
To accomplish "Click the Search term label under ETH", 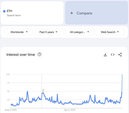I will pos(14,15).
